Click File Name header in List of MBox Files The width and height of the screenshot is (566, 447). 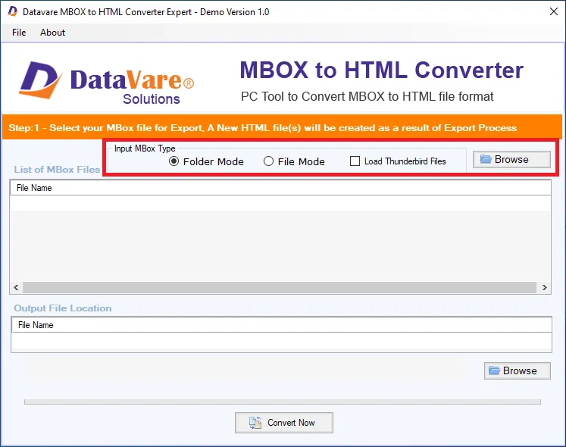(x=280, y=188)
